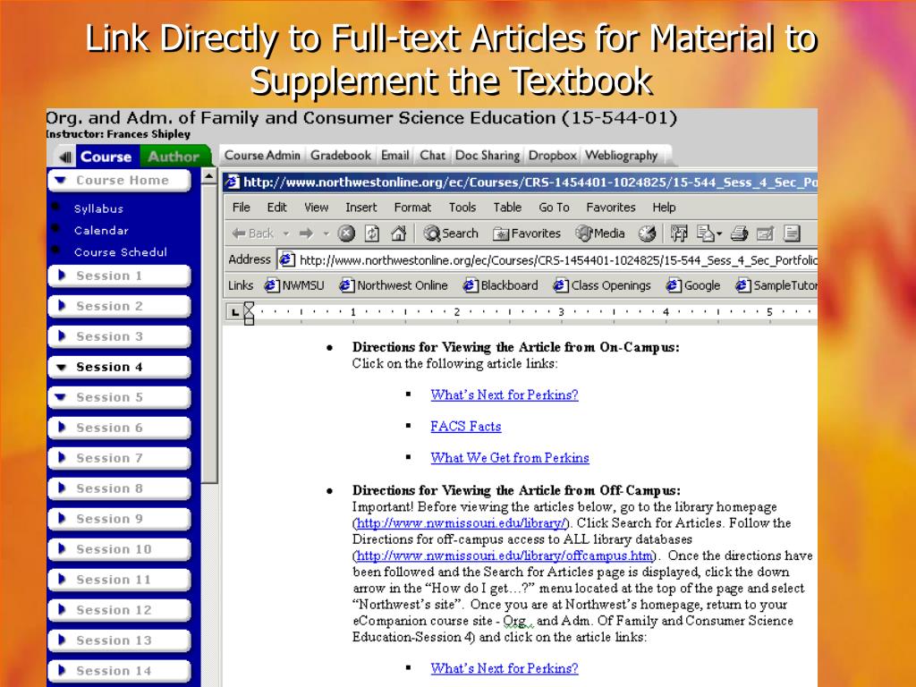Click the Stop loading icon

click(346, 233)
